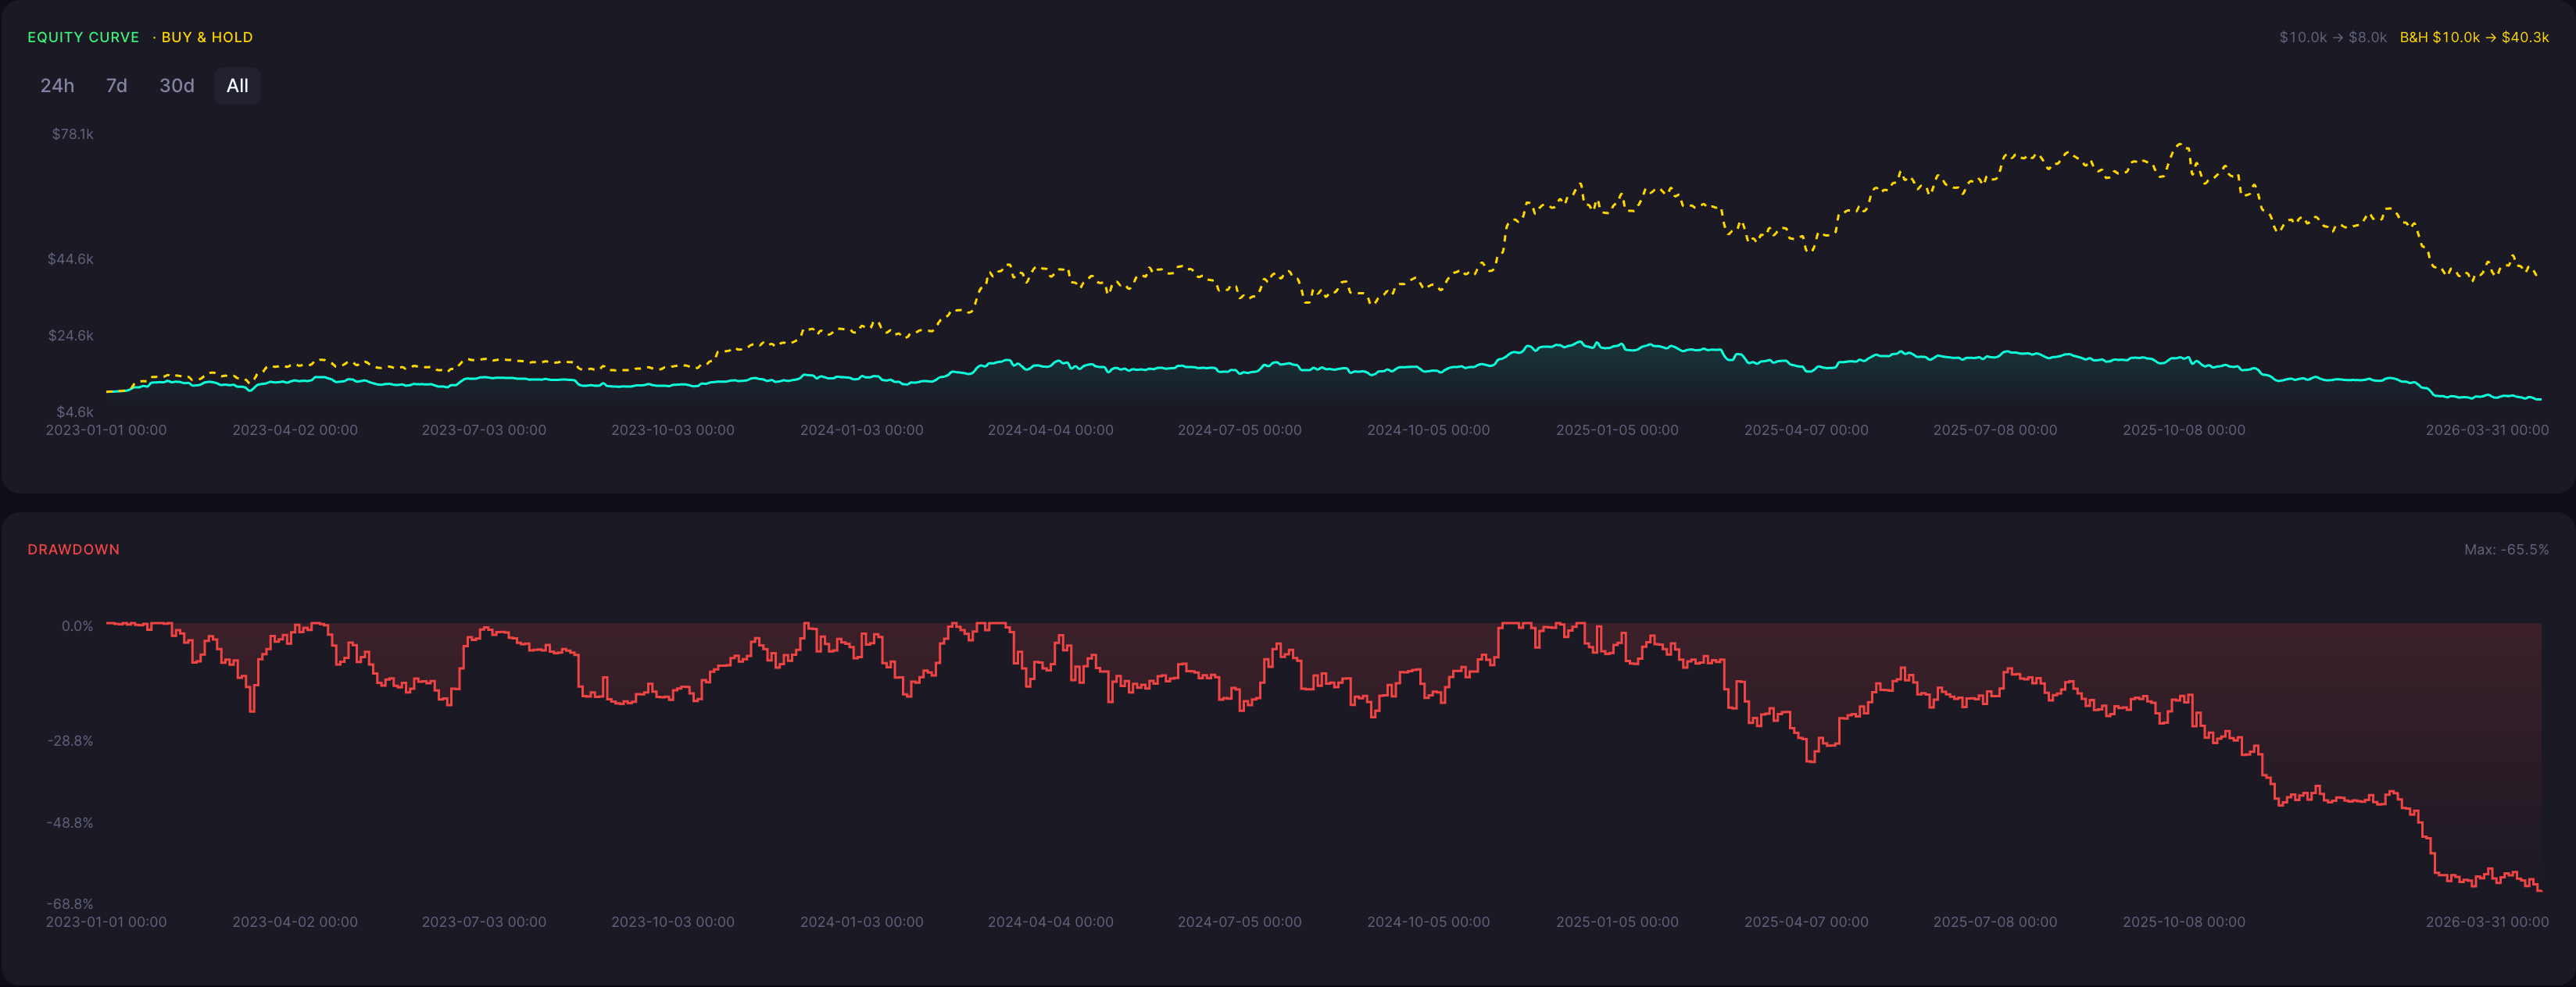The image size is (2576, 987).
Task: Select the 24h time range tab
Action: [x=57, y=86]
